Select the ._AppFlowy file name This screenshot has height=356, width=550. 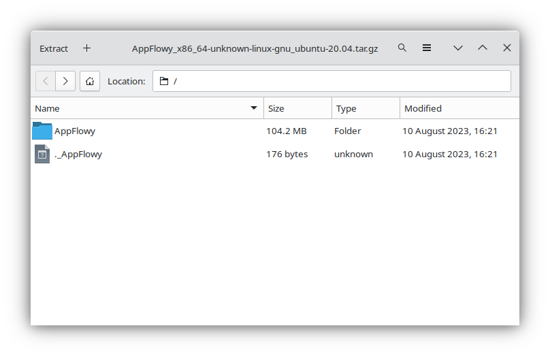[78, 155]
